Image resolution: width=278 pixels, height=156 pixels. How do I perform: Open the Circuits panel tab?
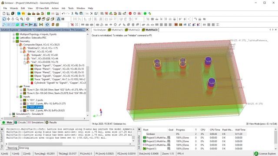pyautogui.click(x=20, y=122)
